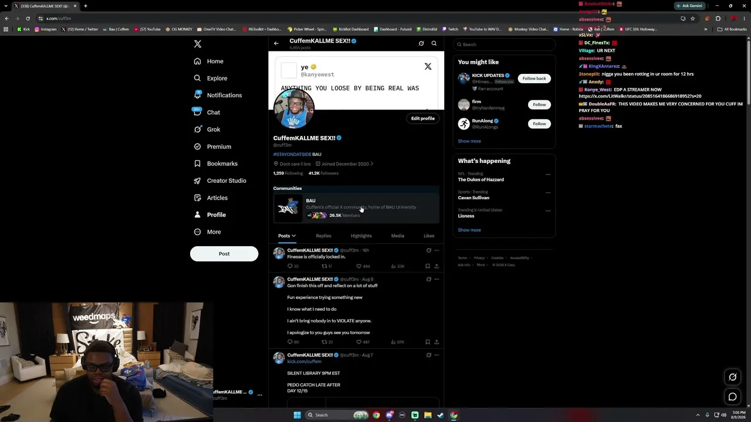
Task: Open the 41.2K Followers list
Action: (323, 173)
